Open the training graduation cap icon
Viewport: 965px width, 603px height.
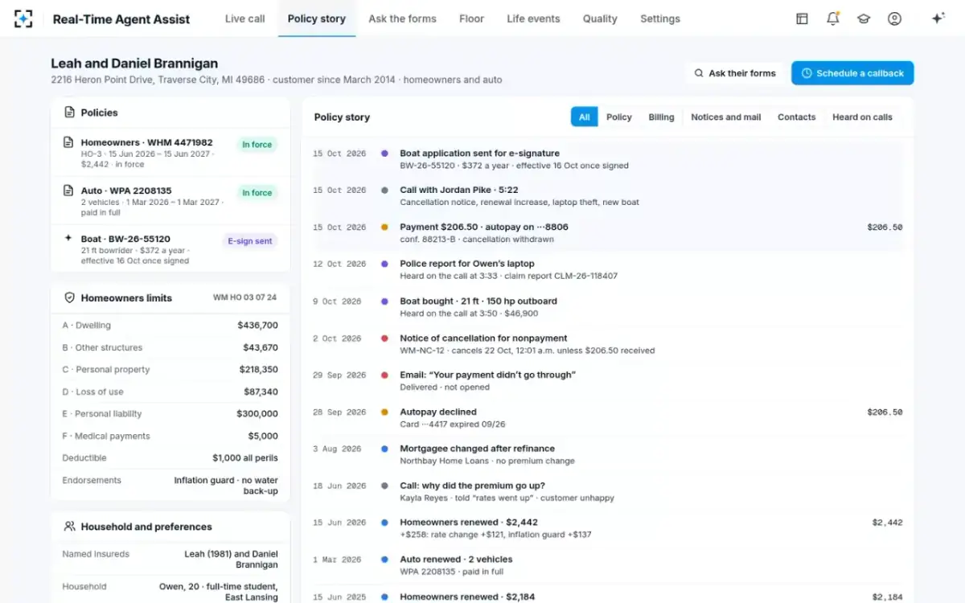tap(864, 18)
